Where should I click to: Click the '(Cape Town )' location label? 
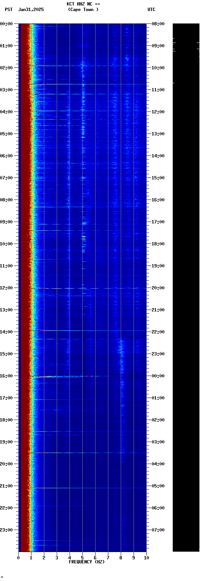pos(83,10)
